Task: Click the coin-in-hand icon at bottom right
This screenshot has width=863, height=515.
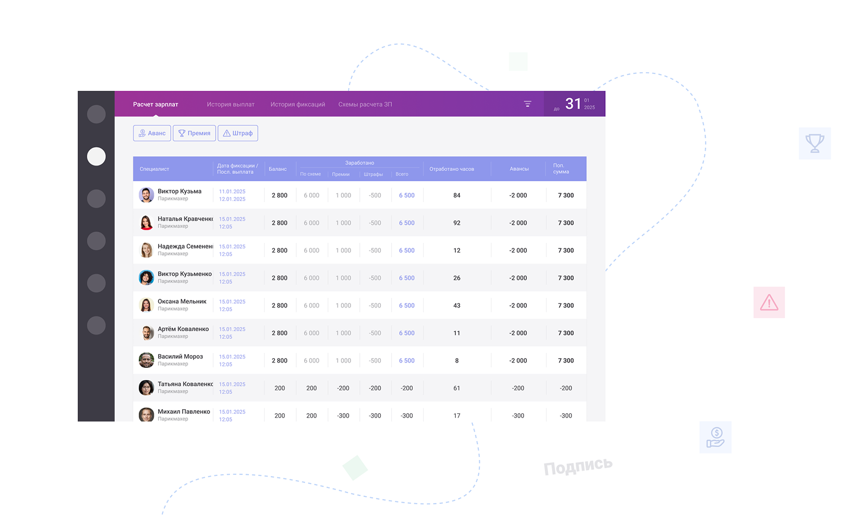Action: (715, 437)
